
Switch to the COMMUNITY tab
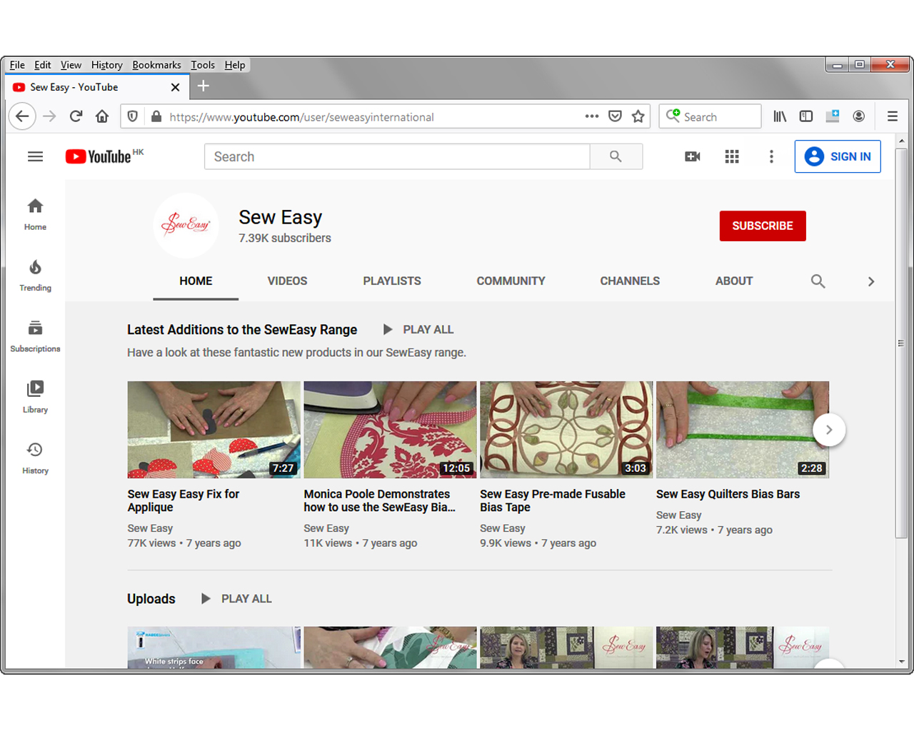point(511,281)
